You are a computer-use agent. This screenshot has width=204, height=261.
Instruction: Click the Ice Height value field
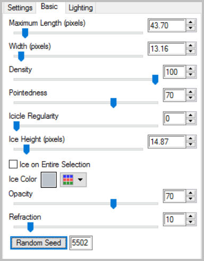tap(167, 141)
